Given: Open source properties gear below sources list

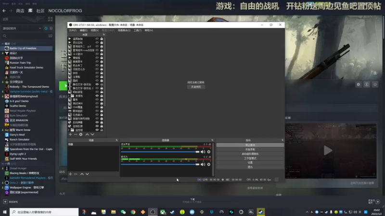Looking at the screenshot, I should point(81,134).
